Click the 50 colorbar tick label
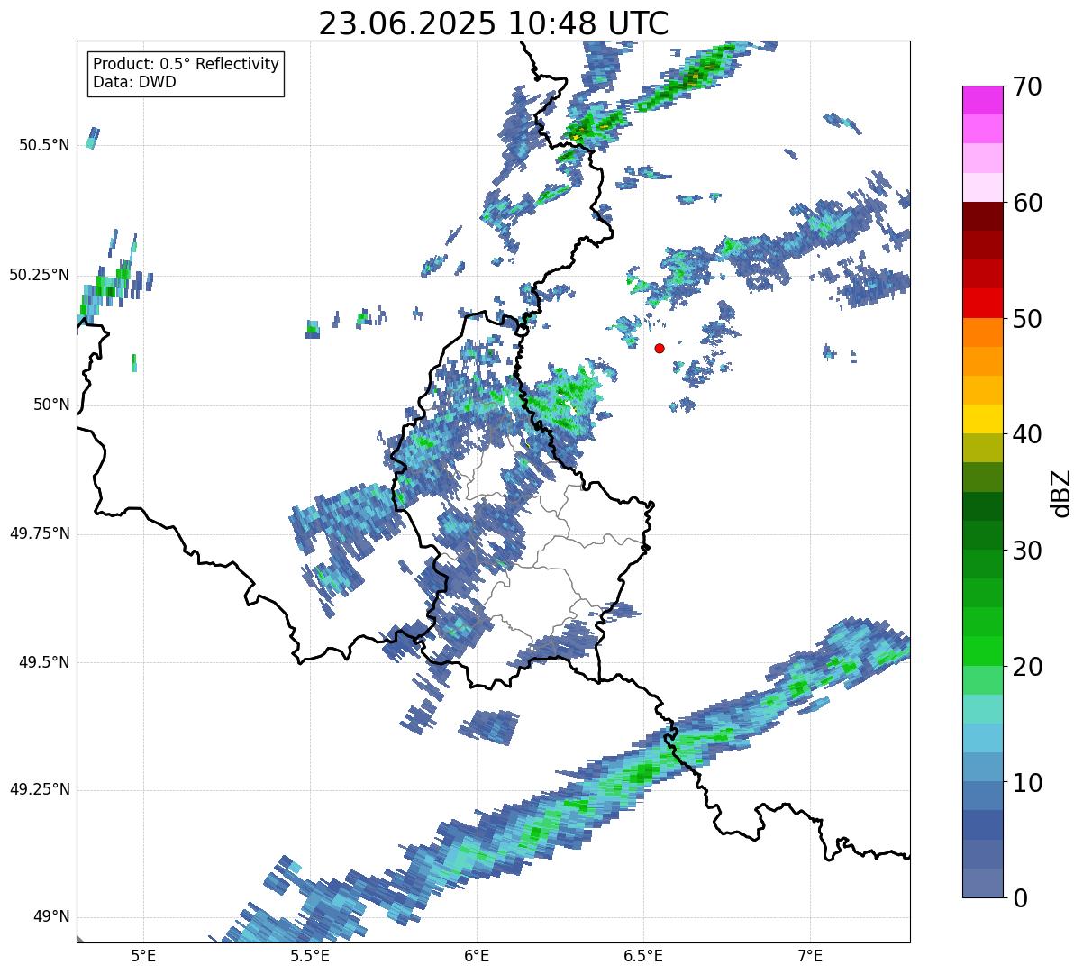Image resolution: width=1083 pixels, height=974 pixels. click(1028, 319)
